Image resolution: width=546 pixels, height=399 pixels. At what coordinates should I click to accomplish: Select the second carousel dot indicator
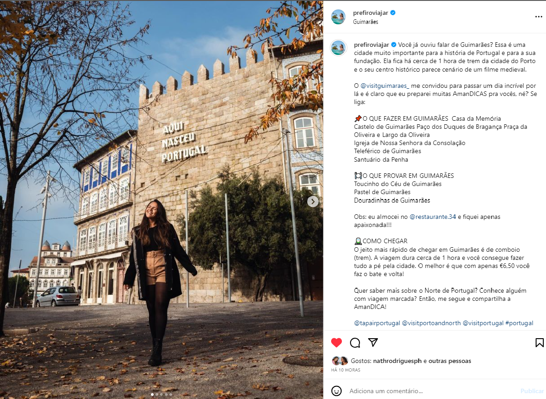point(156,394)
